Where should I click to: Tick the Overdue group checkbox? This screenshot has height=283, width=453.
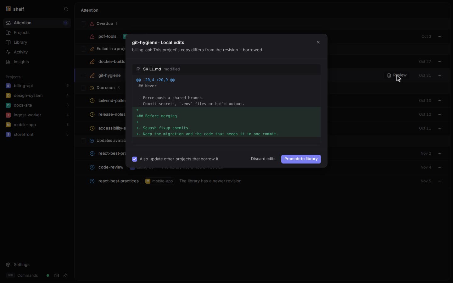pos(83,24)
